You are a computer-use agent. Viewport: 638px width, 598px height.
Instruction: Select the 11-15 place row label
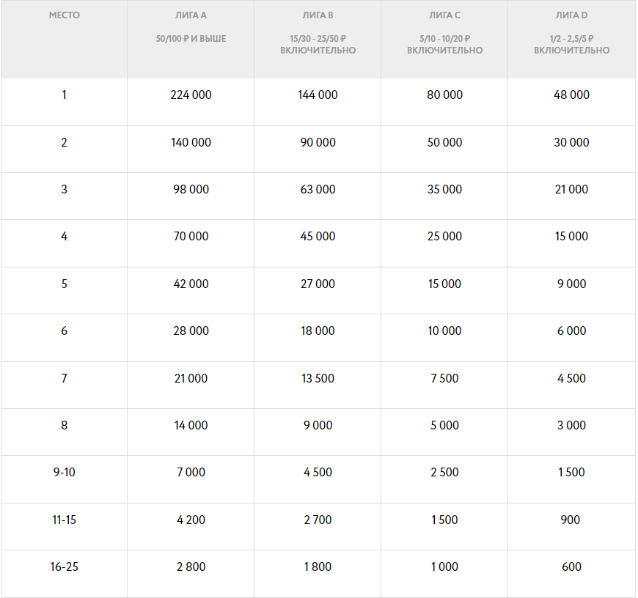tap(64, 520)
